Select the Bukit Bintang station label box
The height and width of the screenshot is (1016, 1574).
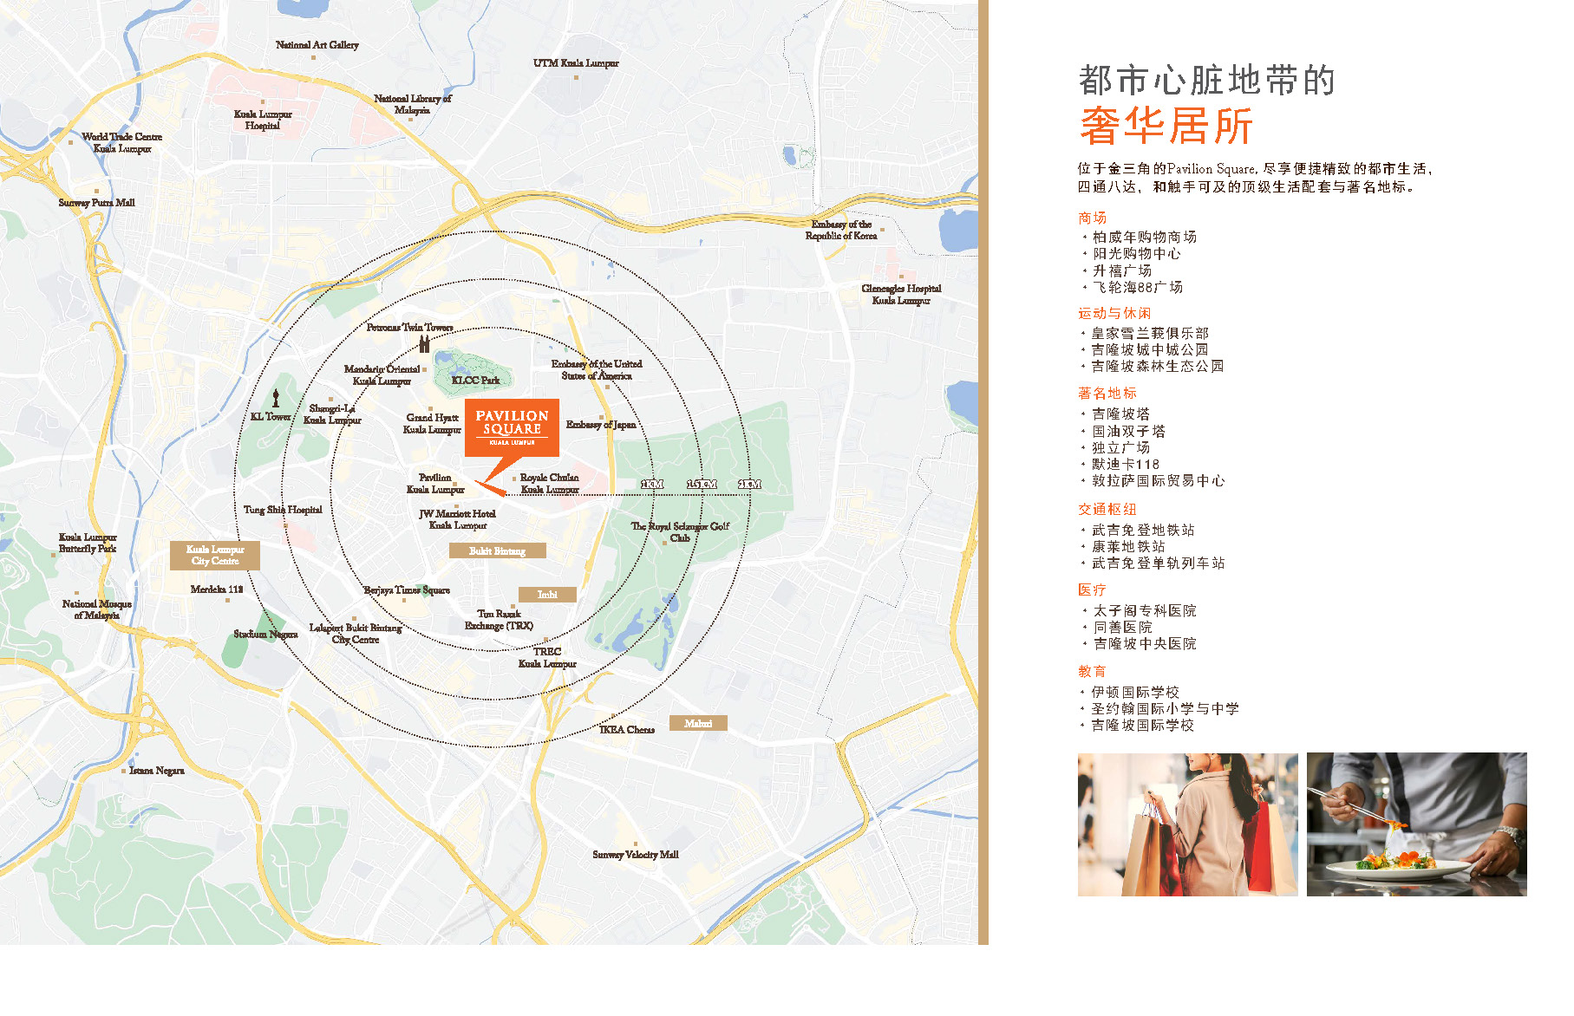498,550
